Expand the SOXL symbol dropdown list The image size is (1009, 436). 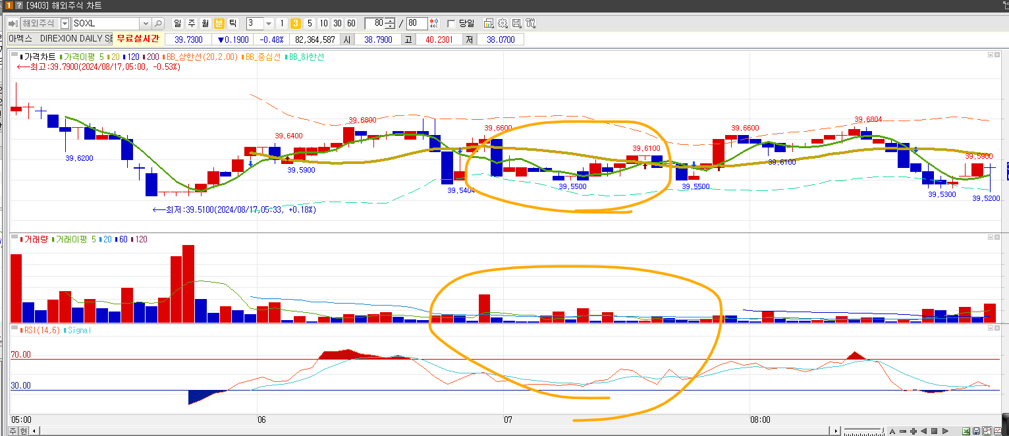[146, 24]
